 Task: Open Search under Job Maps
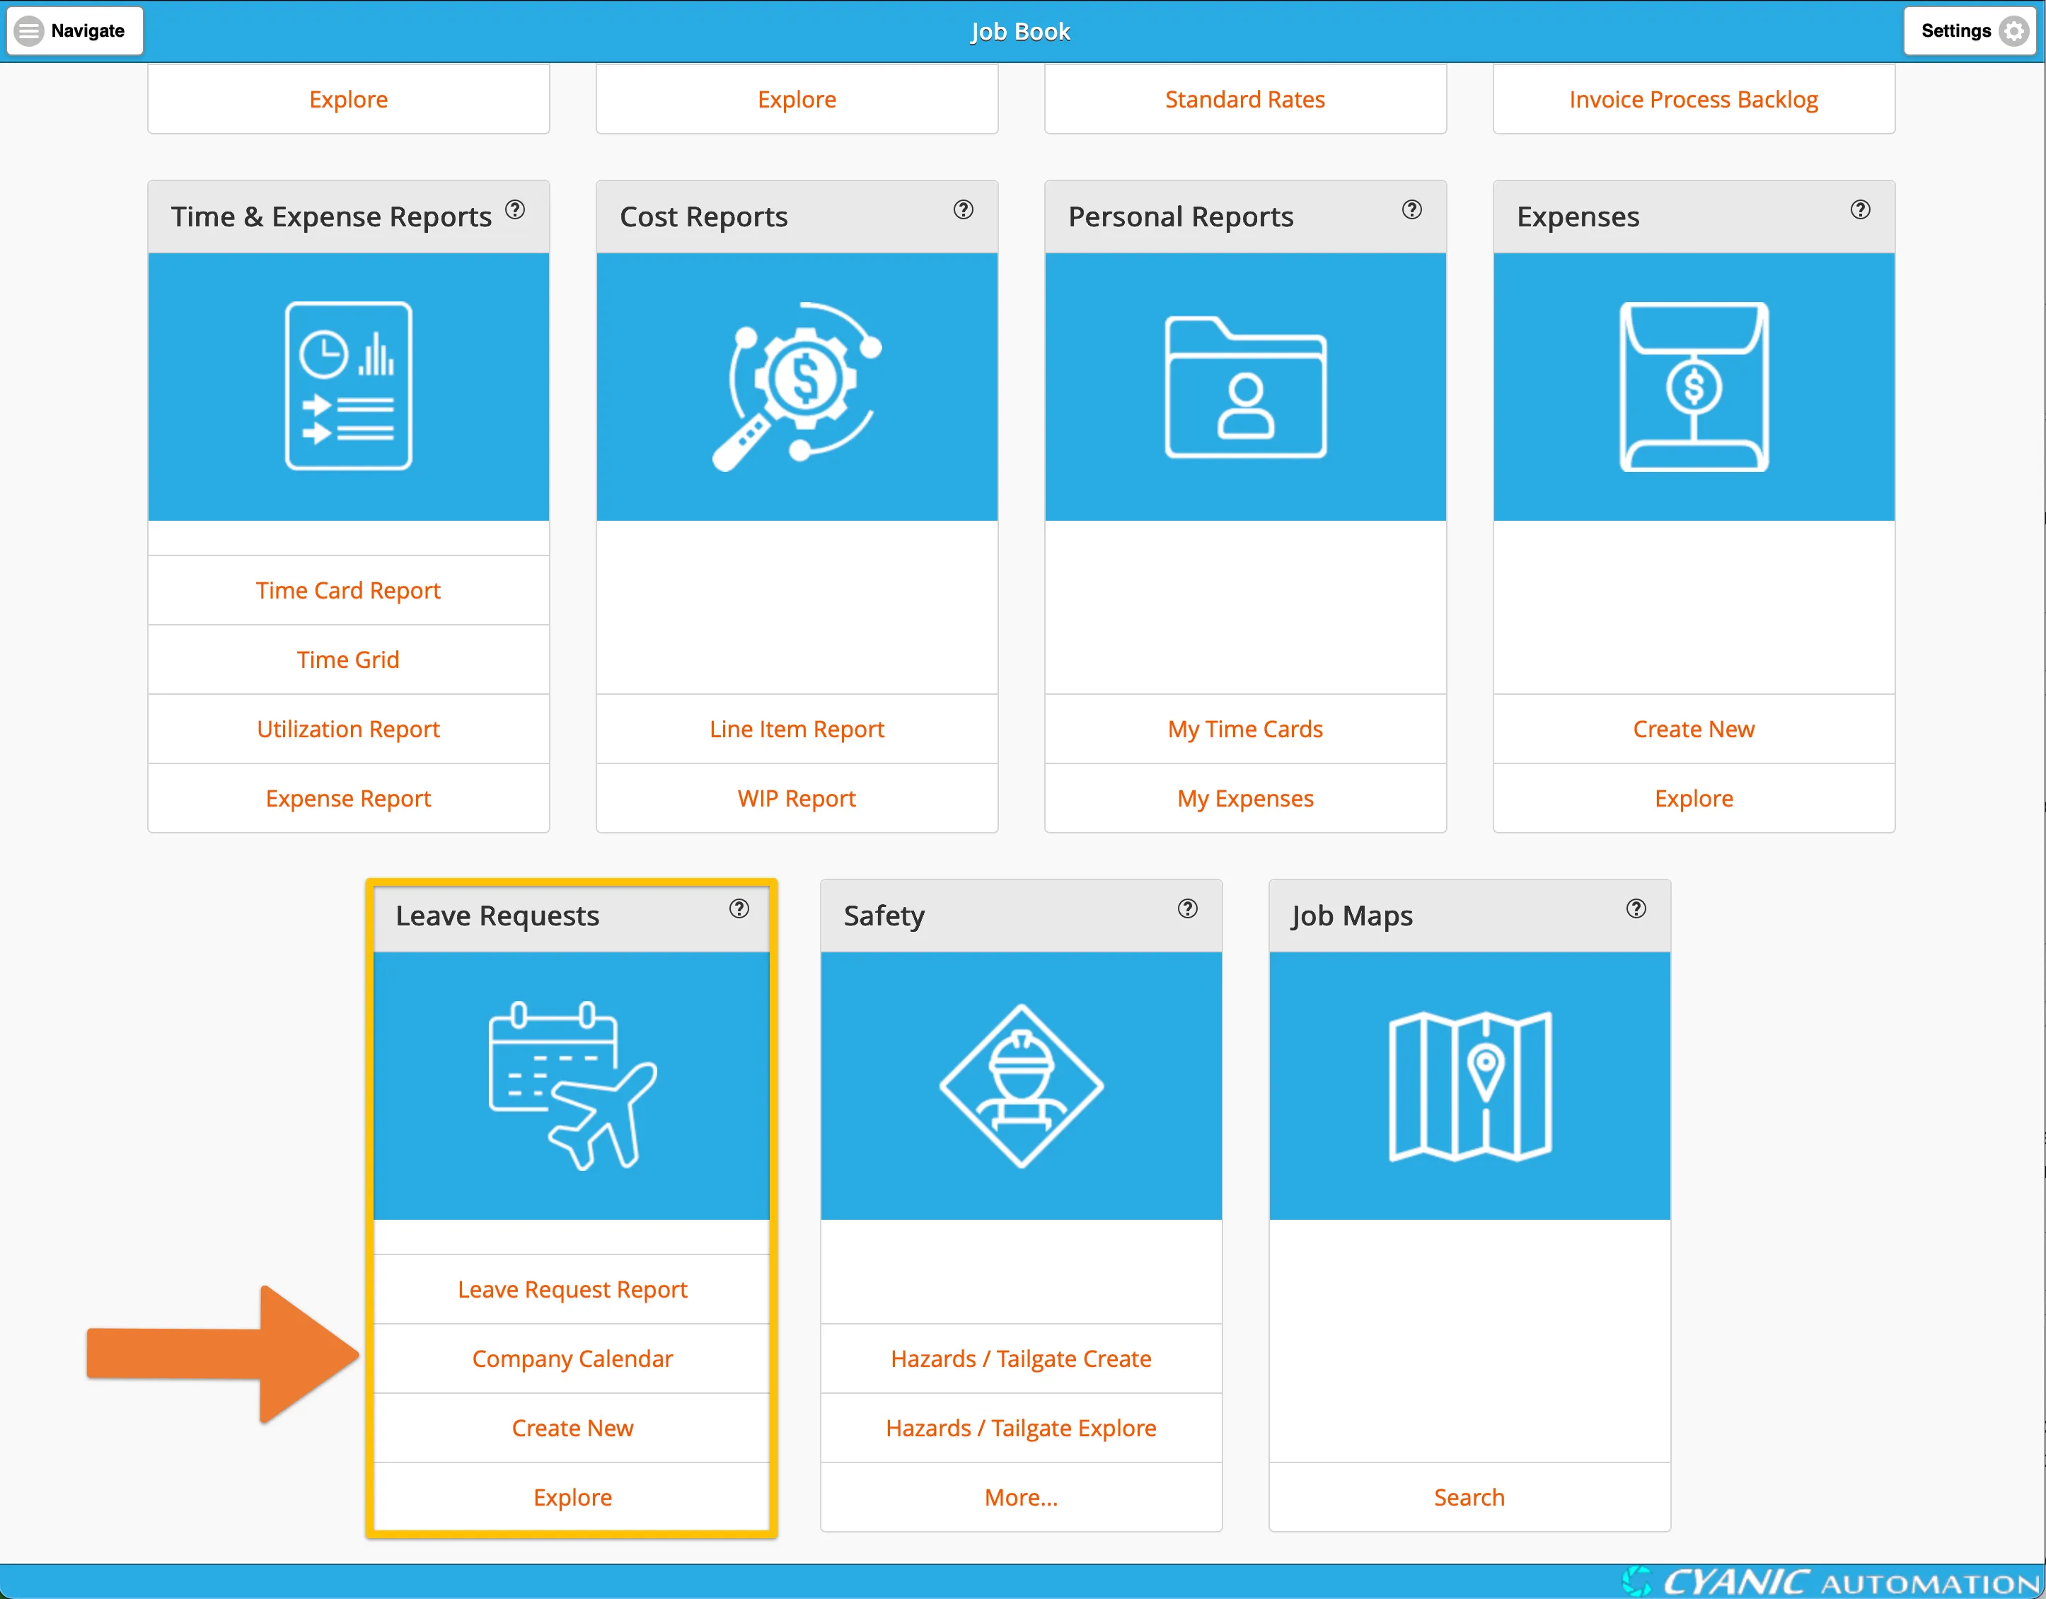1469,1497
